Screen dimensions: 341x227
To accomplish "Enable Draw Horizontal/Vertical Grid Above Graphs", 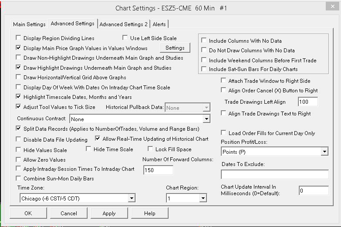I will pyautogui.click(x=18, y=77).
